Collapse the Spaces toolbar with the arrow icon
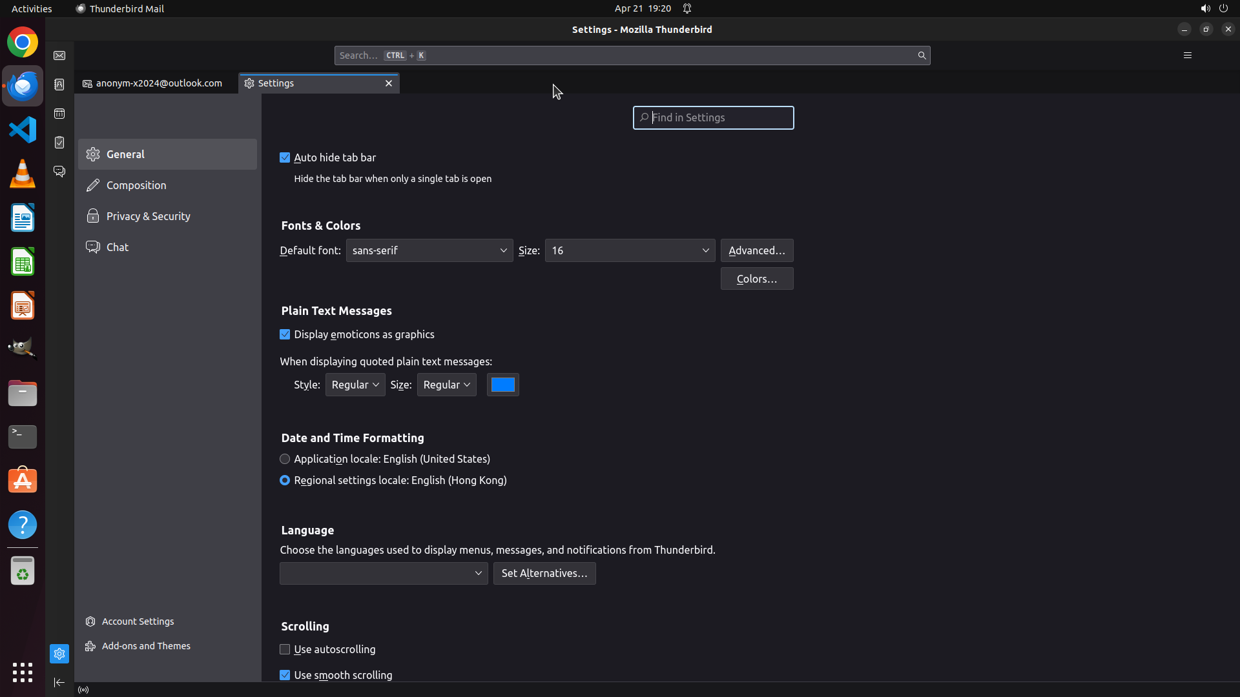This screenshot has width=1240, height=697. click(59, 682)
